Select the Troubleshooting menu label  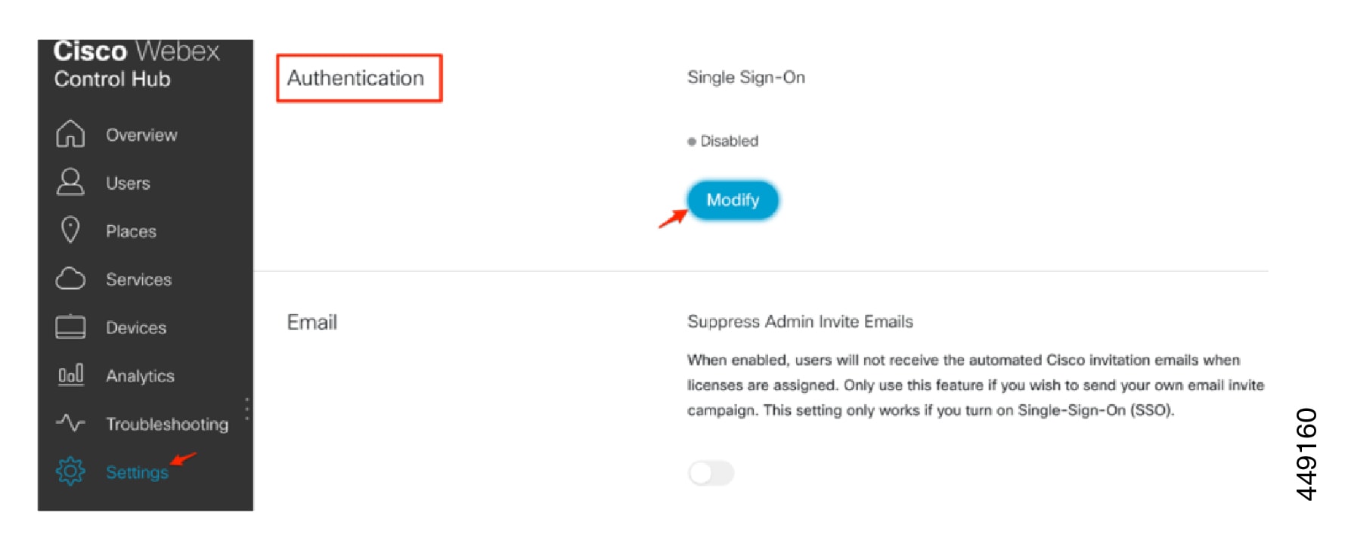tap(167, 425)
